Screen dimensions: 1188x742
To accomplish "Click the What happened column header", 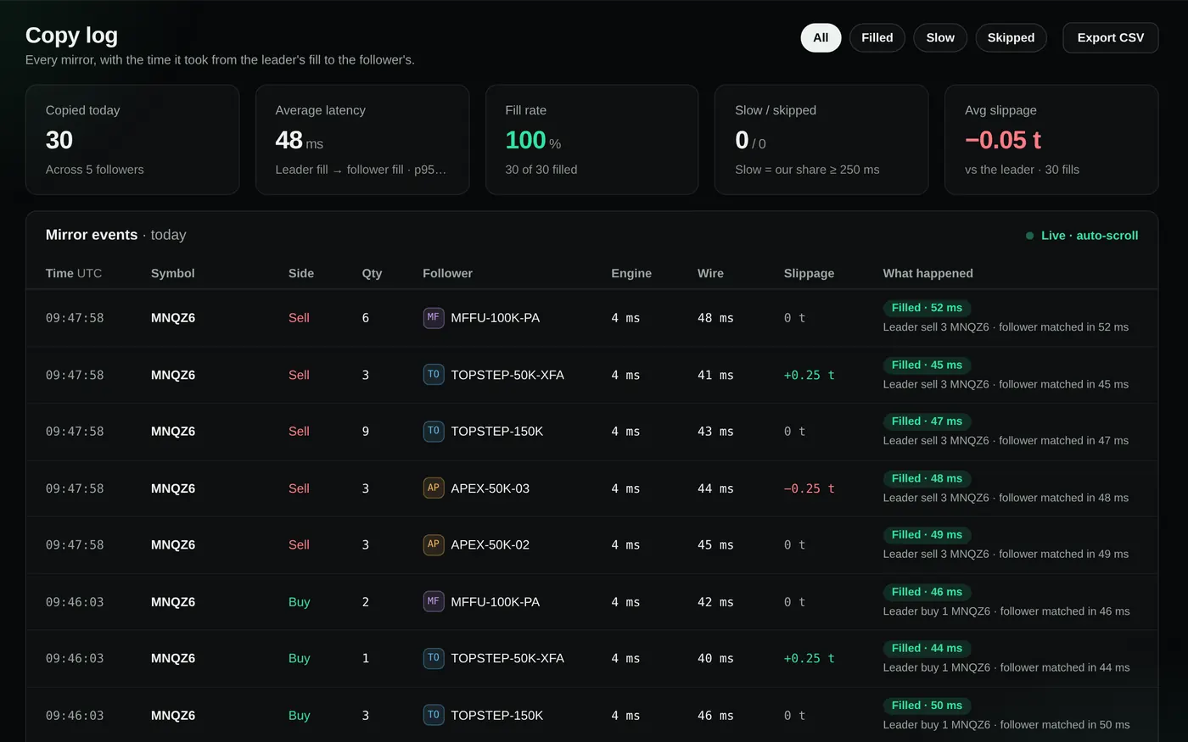I will pyautogui.click(x=927, y=273).
